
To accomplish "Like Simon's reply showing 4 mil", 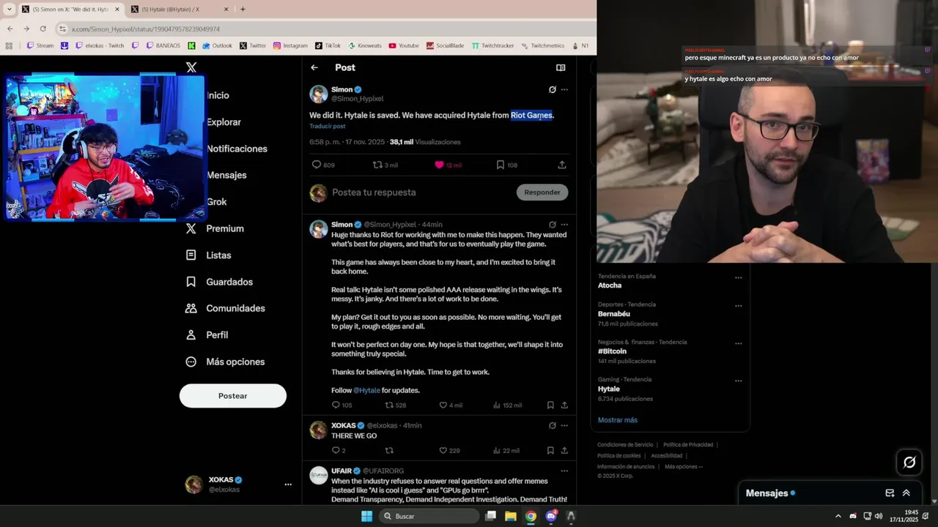I will tap(451, 405).
